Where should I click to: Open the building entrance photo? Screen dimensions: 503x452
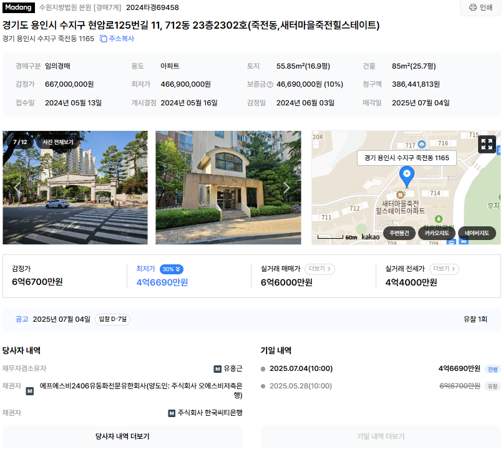point(228,188)
